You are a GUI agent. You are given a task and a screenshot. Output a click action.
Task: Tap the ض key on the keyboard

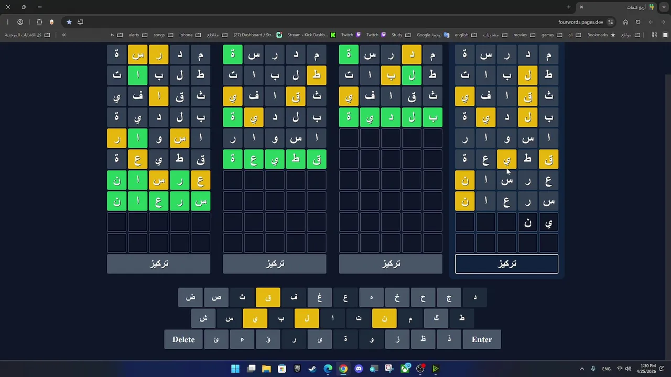(190, 297)
